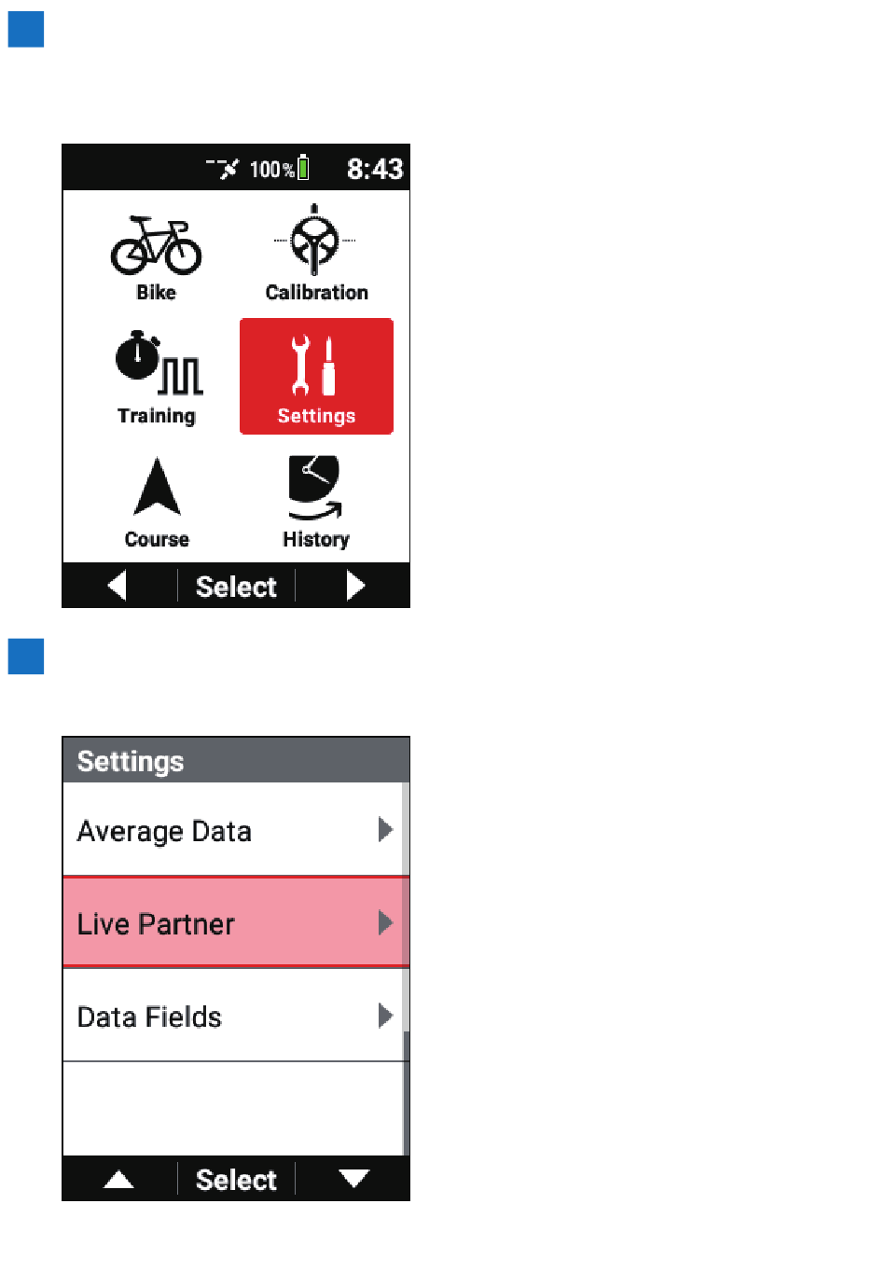Click Select on the home menu screen

coord(236,587)
